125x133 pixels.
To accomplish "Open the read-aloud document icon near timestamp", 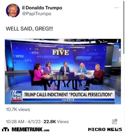I will pos(114,121).
